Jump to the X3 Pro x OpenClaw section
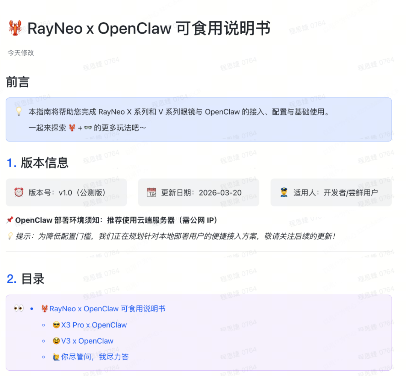This screenshot has width=406, height=376. 94,325
